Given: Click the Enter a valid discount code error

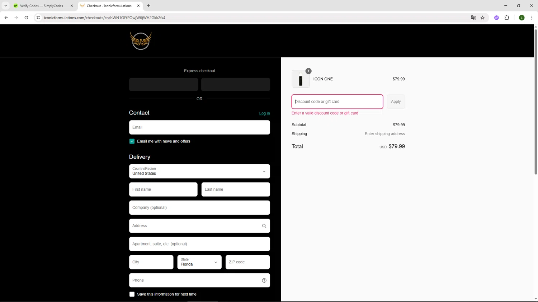Looking at the screenshot, I should tap(325, 113).
